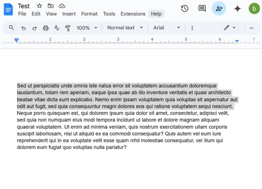262x189 pixels.
Task: Activate the paint format tool
Action: click(x=68, y=28)
